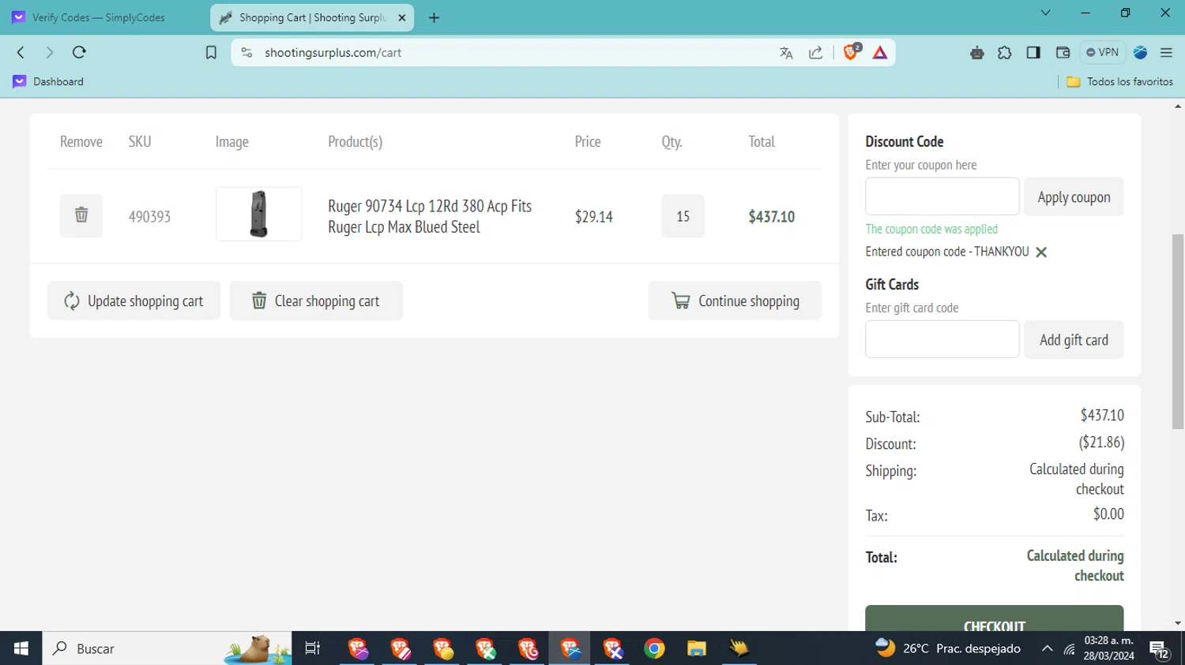Screen dimensions: 1185x665
Task: Open notifications center icon
Action: pos(1160,649)
